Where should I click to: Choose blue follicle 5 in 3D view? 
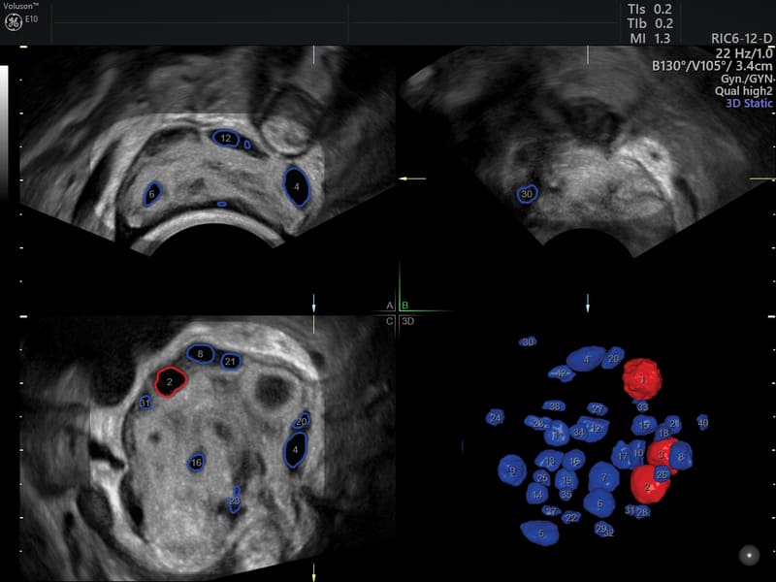click(539, 532)
